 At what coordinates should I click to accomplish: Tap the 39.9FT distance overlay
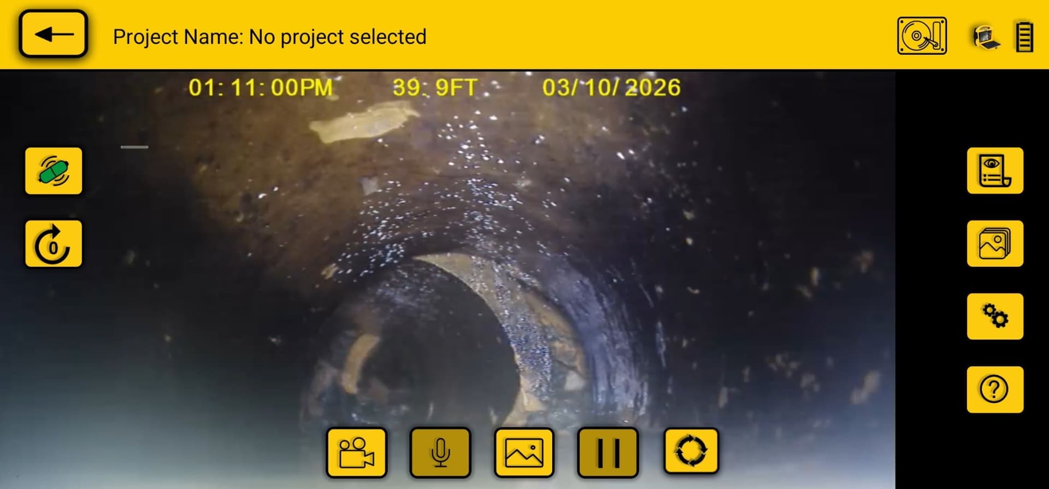pyautogui.click(x=435, y=87)
